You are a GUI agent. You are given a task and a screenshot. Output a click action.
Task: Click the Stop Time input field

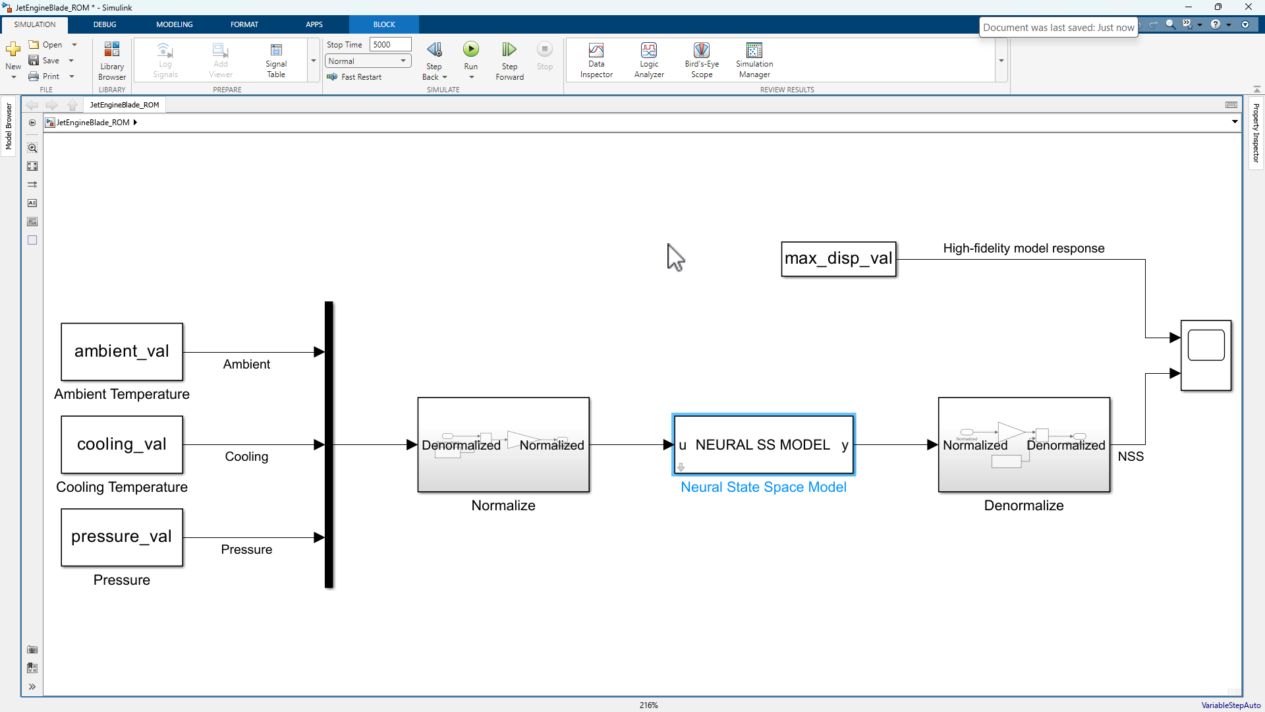(390, 45)
